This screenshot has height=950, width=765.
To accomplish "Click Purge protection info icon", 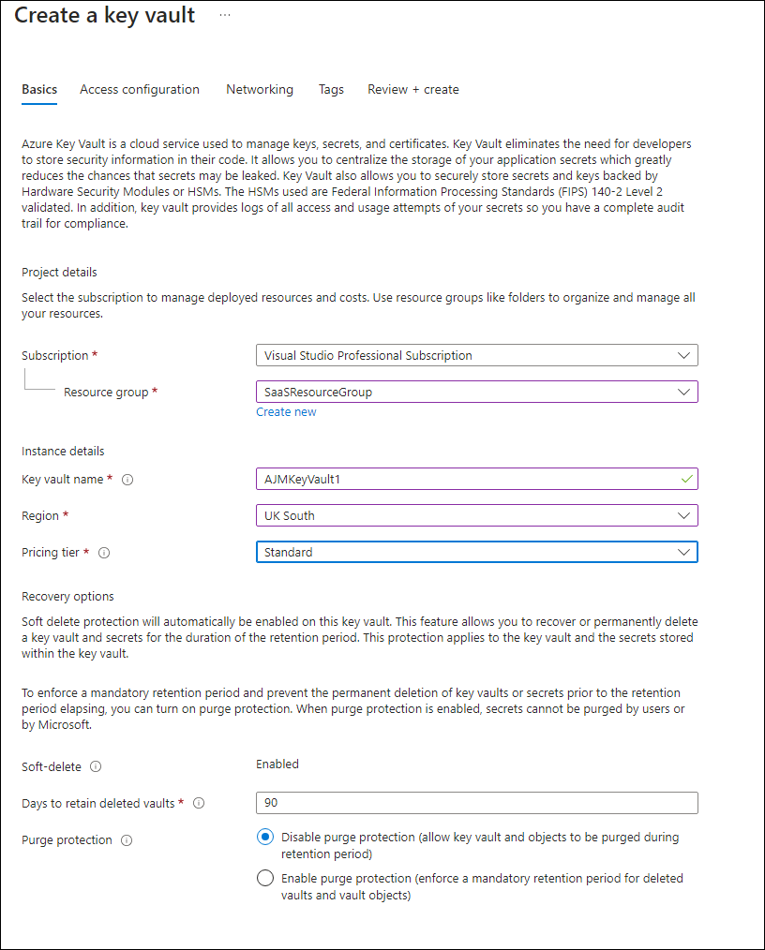I will point(127,840).
